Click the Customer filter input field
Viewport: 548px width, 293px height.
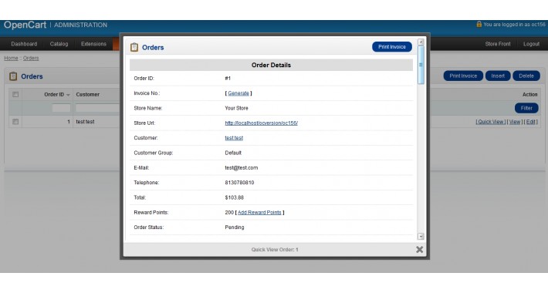tap(97, 108)
